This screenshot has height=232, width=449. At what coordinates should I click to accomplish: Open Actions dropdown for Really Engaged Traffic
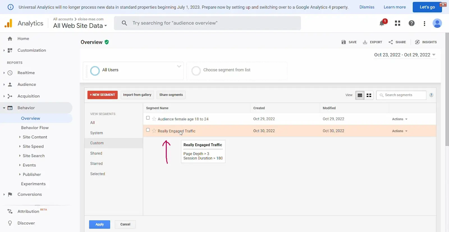(400, 131)
